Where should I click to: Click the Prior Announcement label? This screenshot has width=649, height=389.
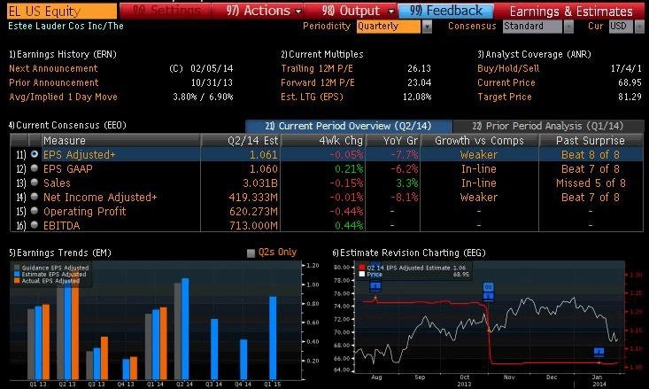point(54,82)
